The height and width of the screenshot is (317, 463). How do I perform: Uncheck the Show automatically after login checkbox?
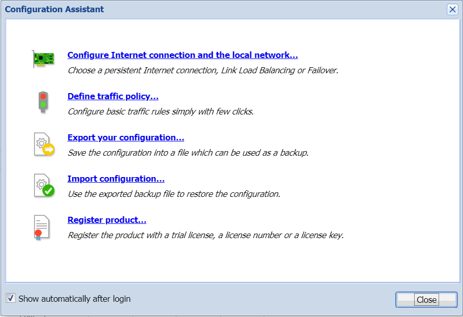coord(11,298)
